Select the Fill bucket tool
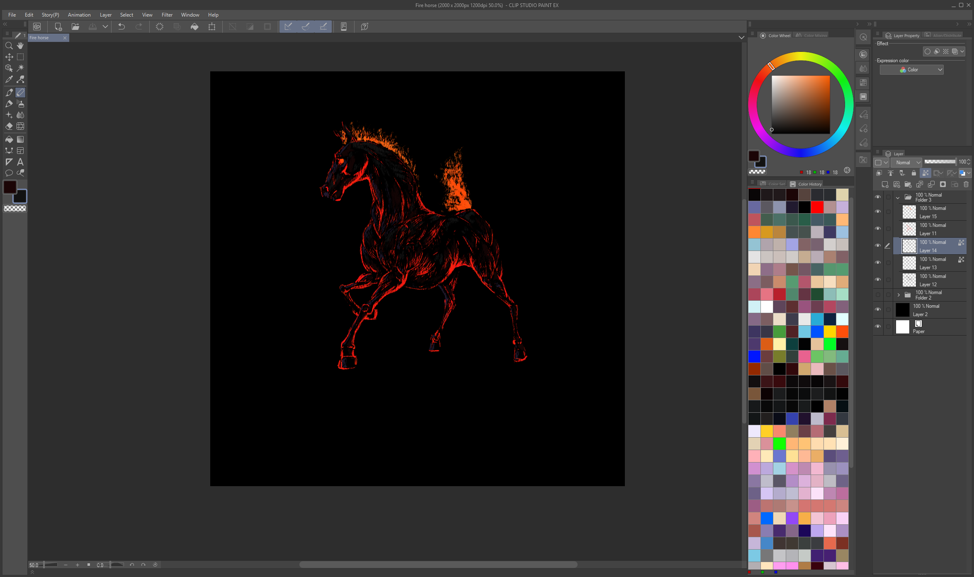Viewport: 974px width, 577px height. (x=9, y=139)
